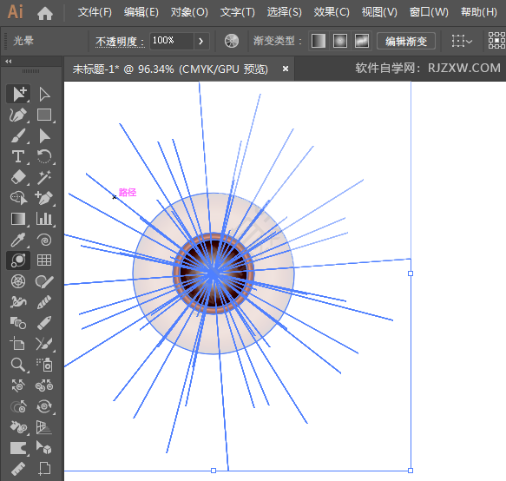Open the 文件(F) menu

pyautogui.click(x=95, y=12)
